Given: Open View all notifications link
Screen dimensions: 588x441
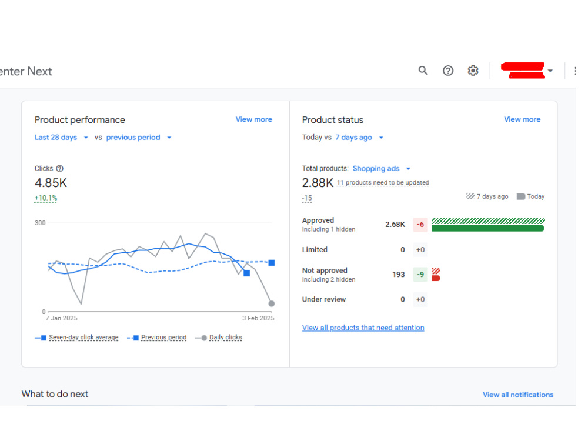Looking at the screenshot, I should [x=518, y=395].
